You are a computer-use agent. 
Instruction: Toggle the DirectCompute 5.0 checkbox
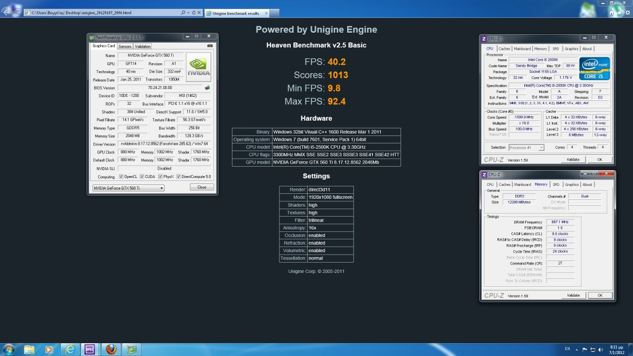179,177
